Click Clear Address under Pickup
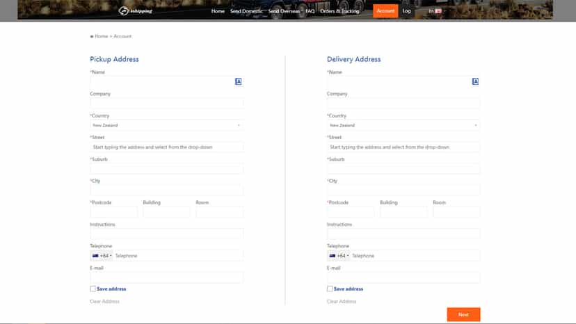 click(104, 302)
